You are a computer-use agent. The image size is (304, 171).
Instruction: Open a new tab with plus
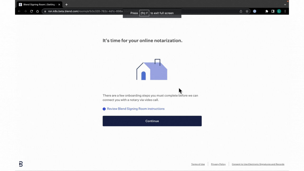coord(66,4)
